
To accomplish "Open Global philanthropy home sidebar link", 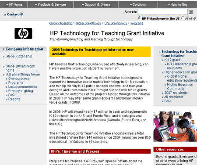I will pos(20,68).
